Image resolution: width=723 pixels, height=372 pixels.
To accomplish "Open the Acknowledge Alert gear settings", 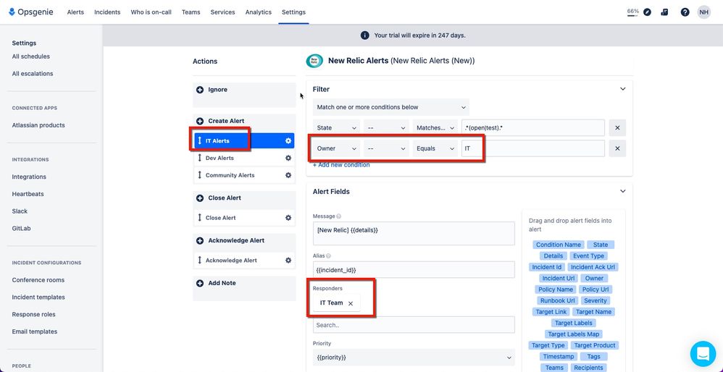I will [x=288, y=260].
